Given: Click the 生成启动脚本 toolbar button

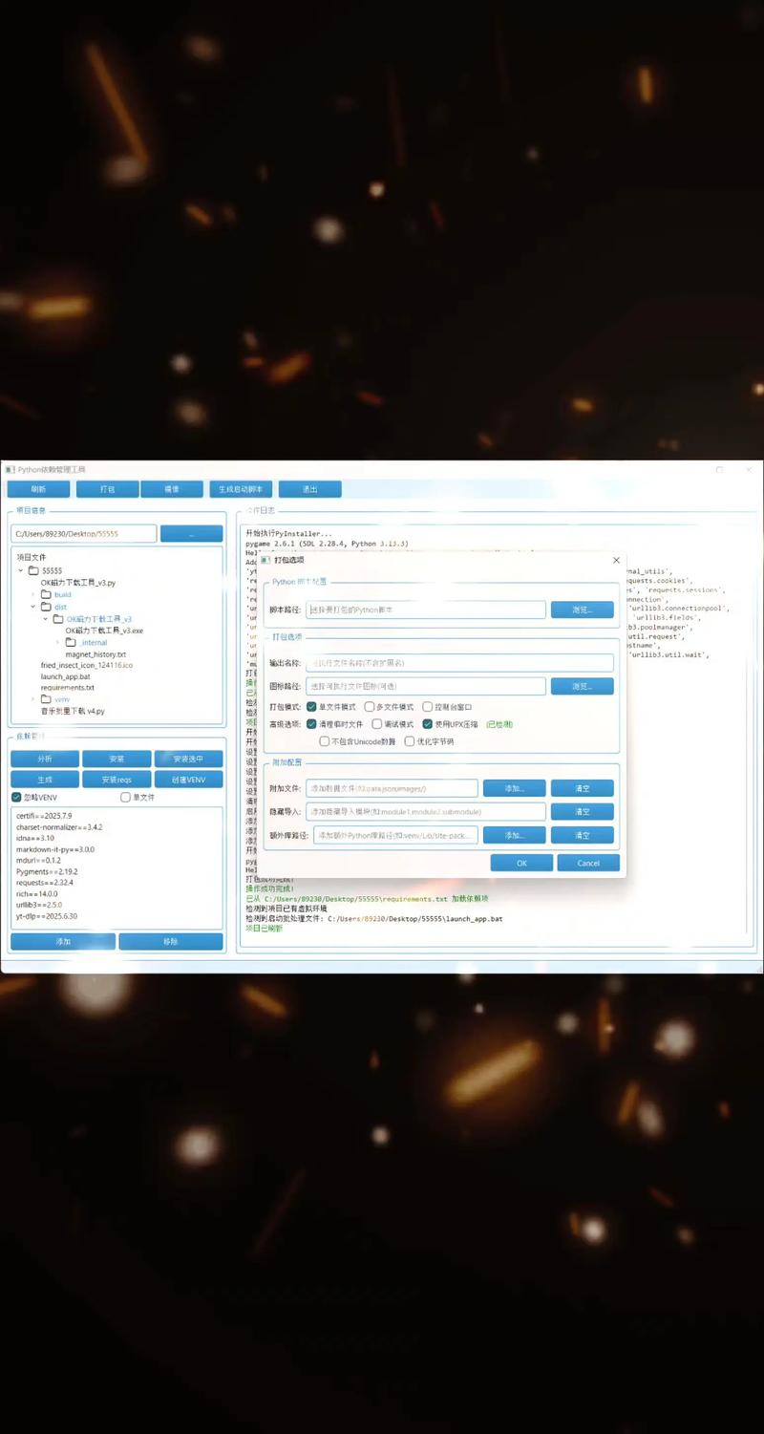Looking at the screenshot, I should point(240,489).
